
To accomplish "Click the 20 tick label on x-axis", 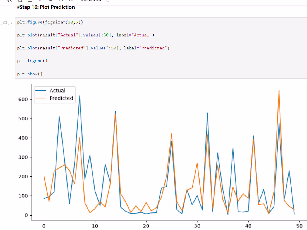I will click(146, 226).
